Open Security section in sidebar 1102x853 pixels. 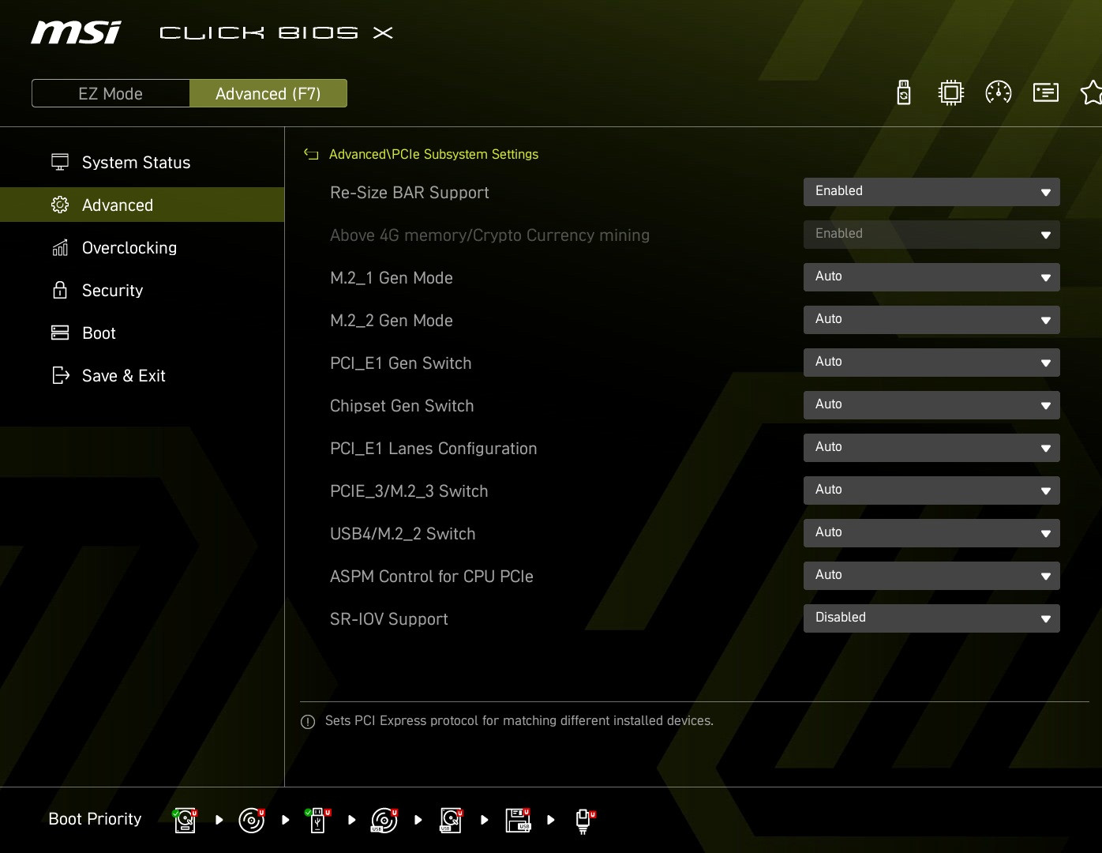coord(142,290)
